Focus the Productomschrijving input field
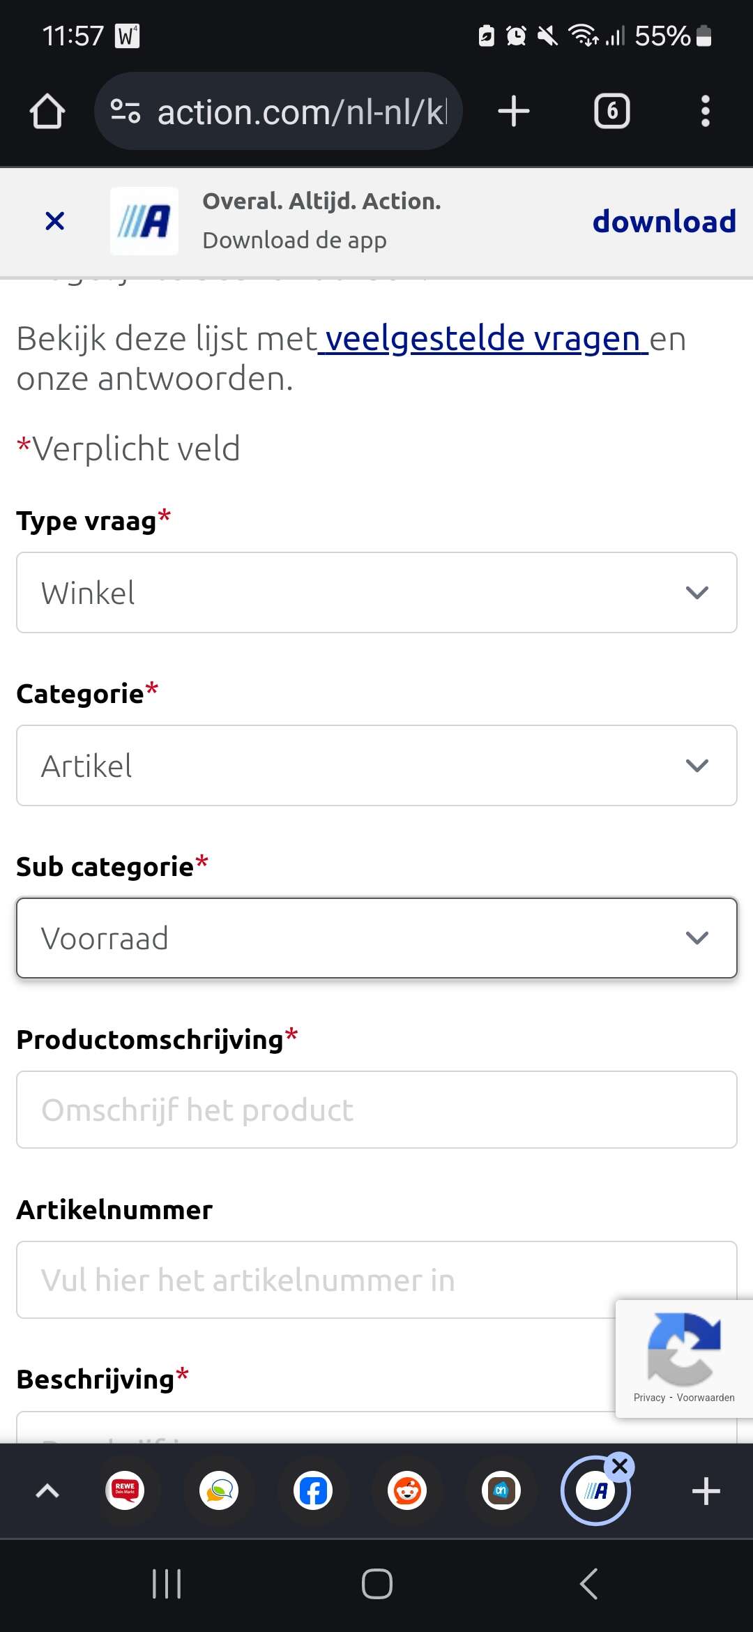 pyautogui.click(x=376, y=1110)
